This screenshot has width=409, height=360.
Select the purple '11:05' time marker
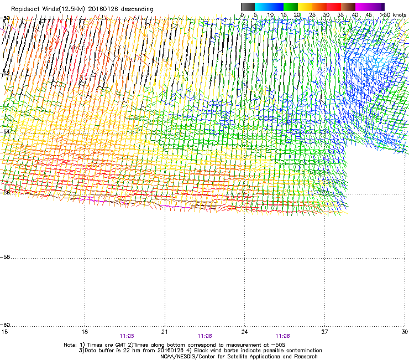127,336
